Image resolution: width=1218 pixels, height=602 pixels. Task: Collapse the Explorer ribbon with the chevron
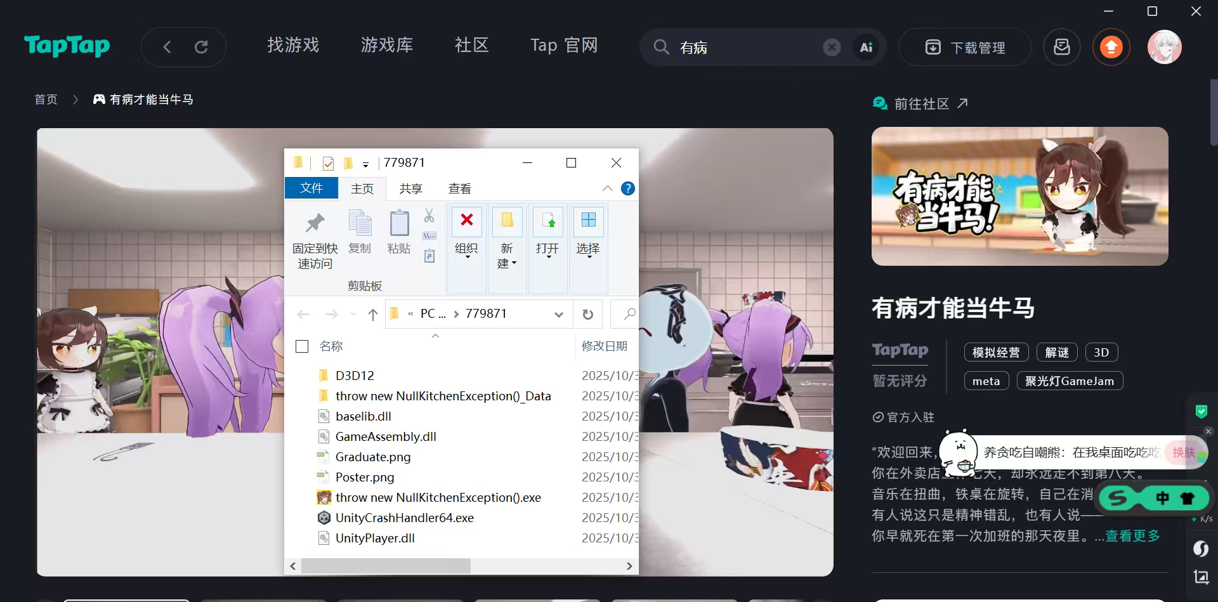click(x=607, y=188)
